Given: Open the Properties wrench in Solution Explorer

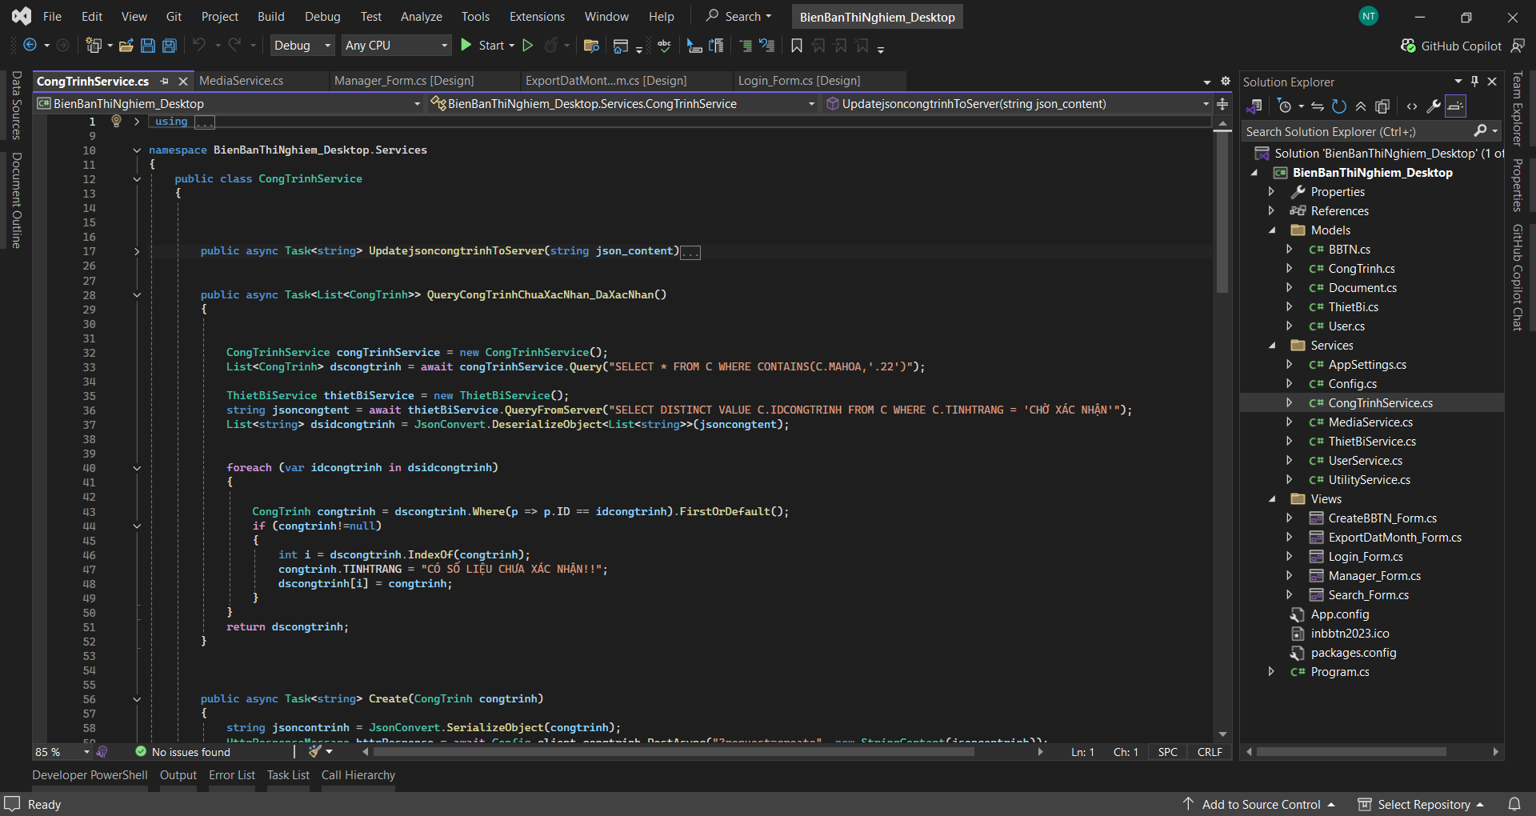Looking at the screenshot, I should pos(1434,106).
